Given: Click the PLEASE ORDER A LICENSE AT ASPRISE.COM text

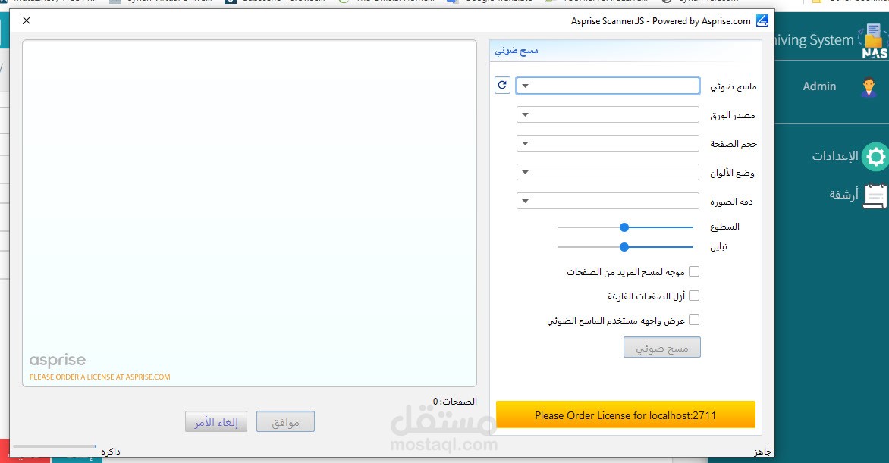Looking at the screenshot, I should pyautogui.click(x=100, y=377).
